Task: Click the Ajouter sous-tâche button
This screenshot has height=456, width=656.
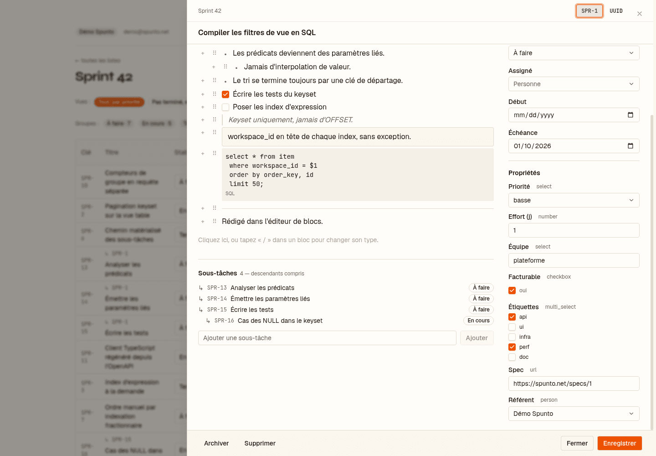Action: pyautogui.click(x=477, y=338)
